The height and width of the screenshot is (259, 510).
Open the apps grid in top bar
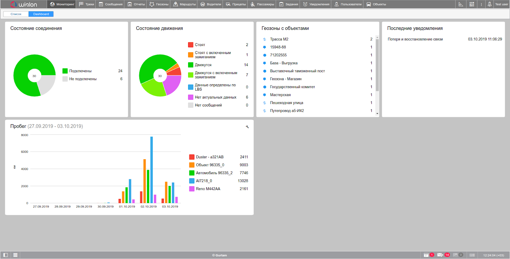pyautogui.click(x=472, y=4)
